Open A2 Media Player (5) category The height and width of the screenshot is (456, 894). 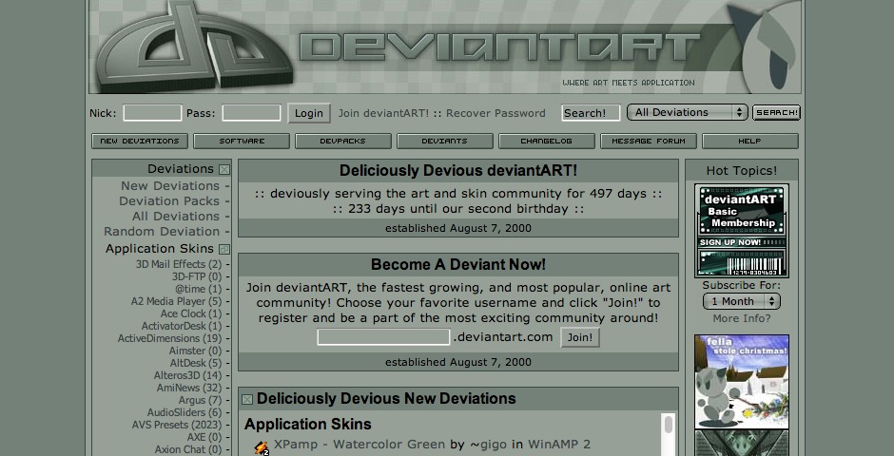point(176,301)
